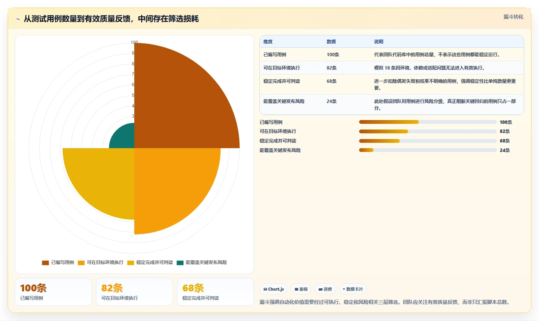Screen dimensions: 539x321
Task: Click the icon inside 表格 chip
Action: tap(296, 289)
